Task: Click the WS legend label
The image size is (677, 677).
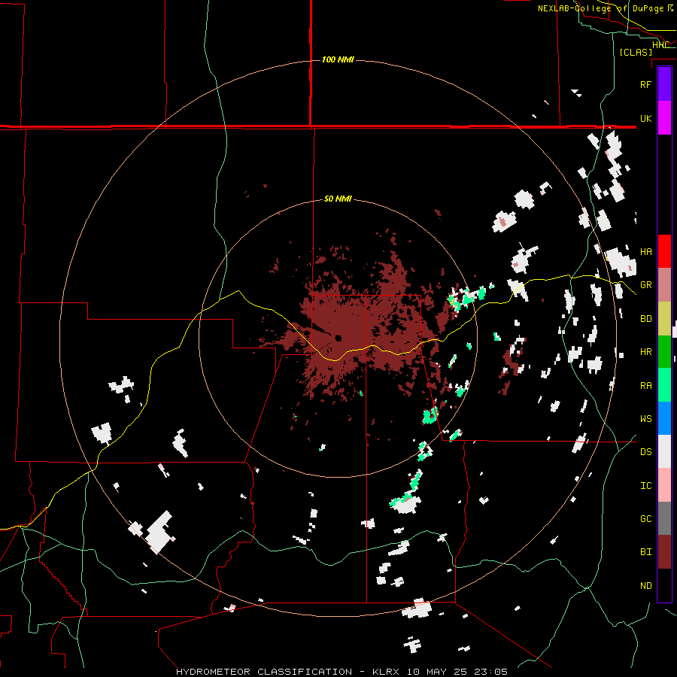Action: 645,419
